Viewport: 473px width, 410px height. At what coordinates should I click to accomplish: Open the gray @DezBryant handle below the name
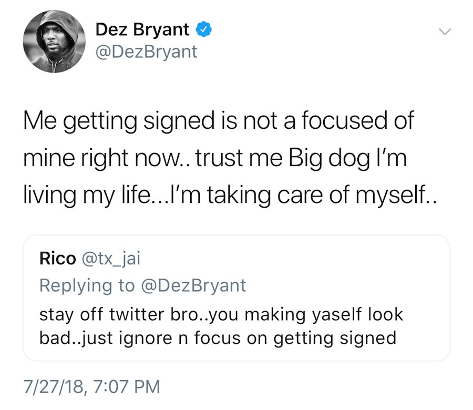[x=146, y=52]
